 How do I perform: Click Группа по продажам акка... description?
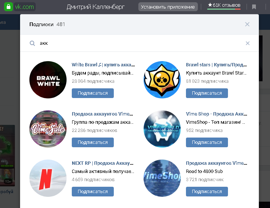coord(102,122)
